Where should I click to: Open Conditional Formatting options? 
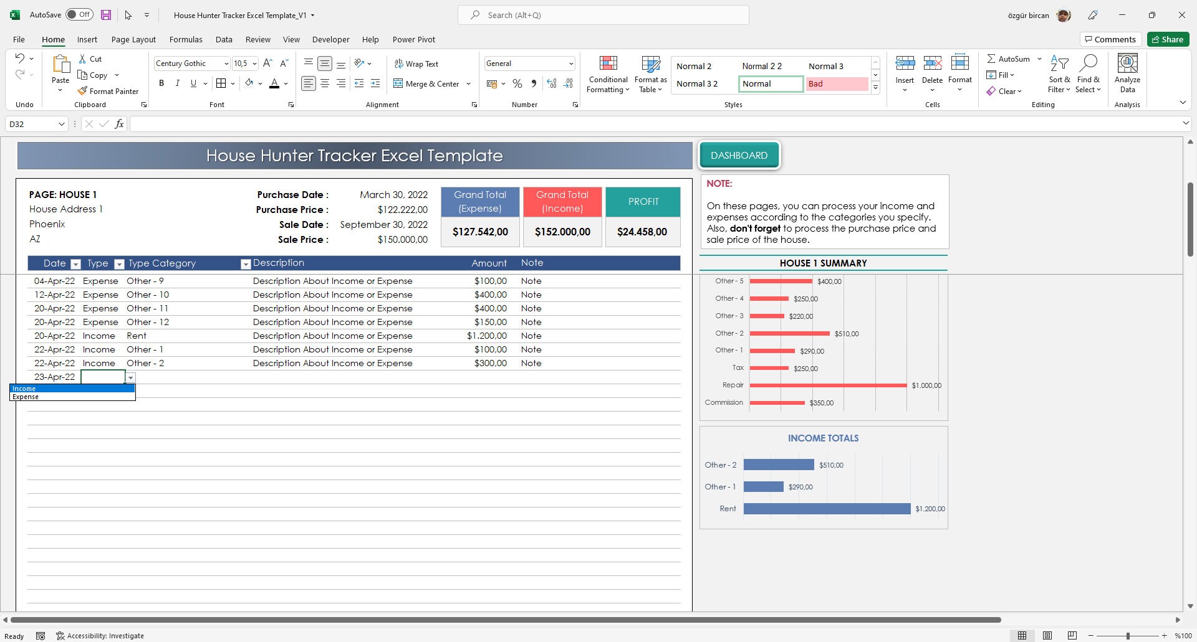click(x=608, y=73)
